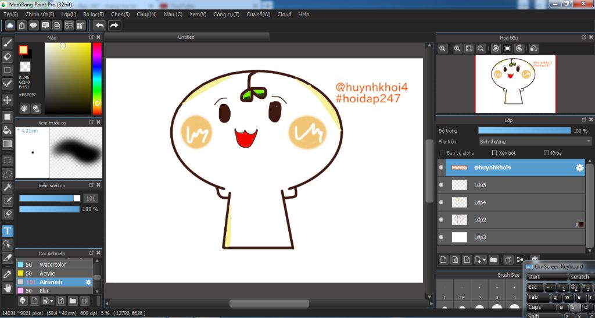The height and width of the screenshot is (318, 595).
Task: Open add brush dropdown in brush panel
Action: click(51, 301)
